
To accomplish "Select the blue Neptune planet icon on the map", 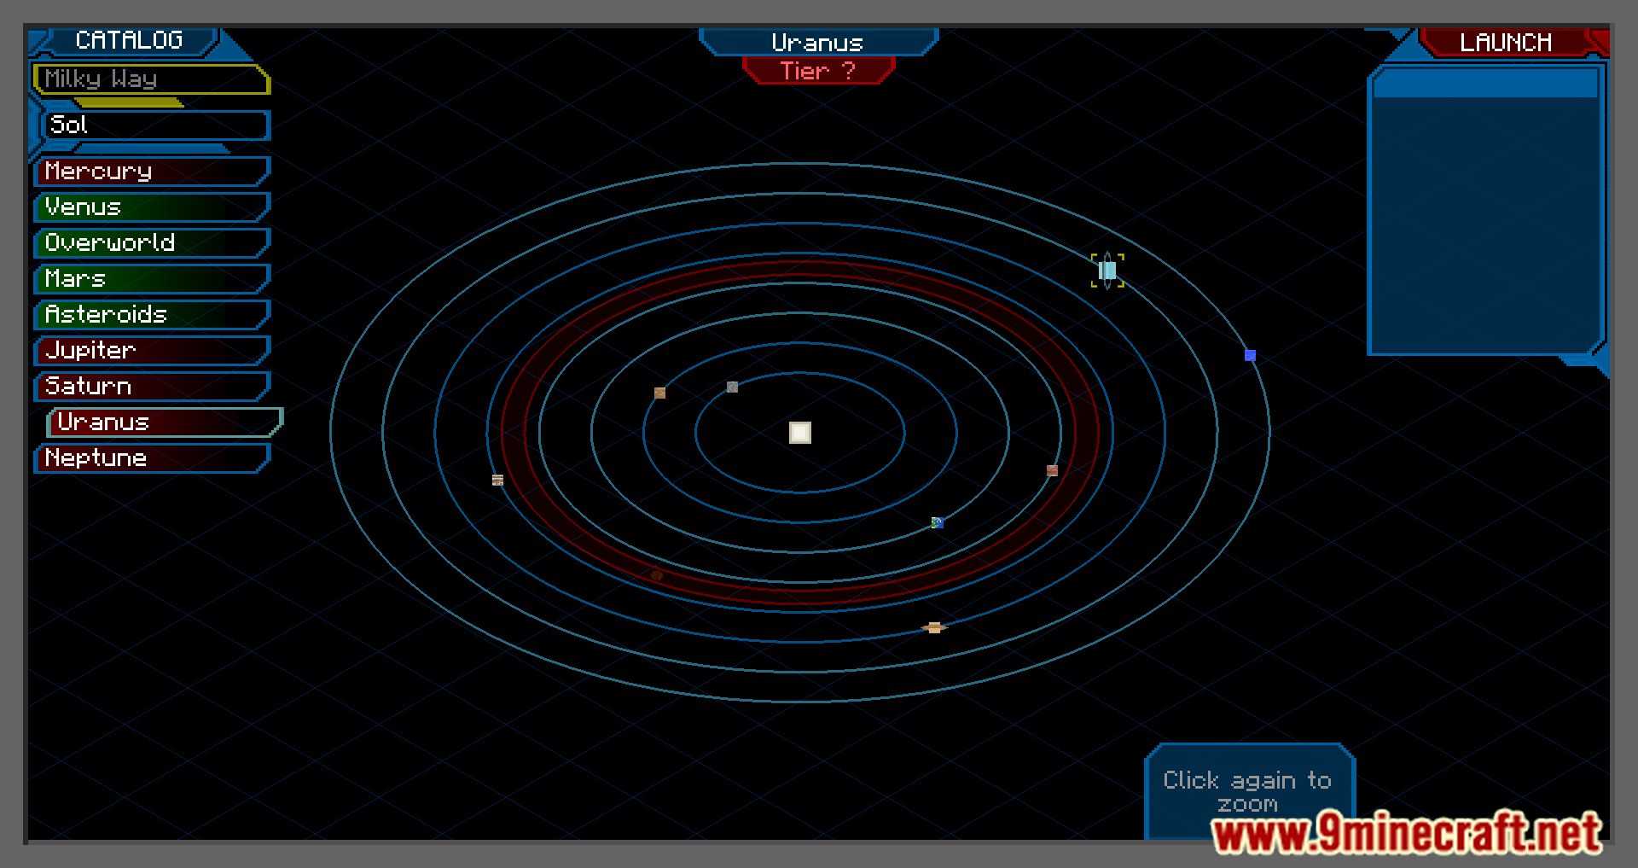I will coord(1250,355).
